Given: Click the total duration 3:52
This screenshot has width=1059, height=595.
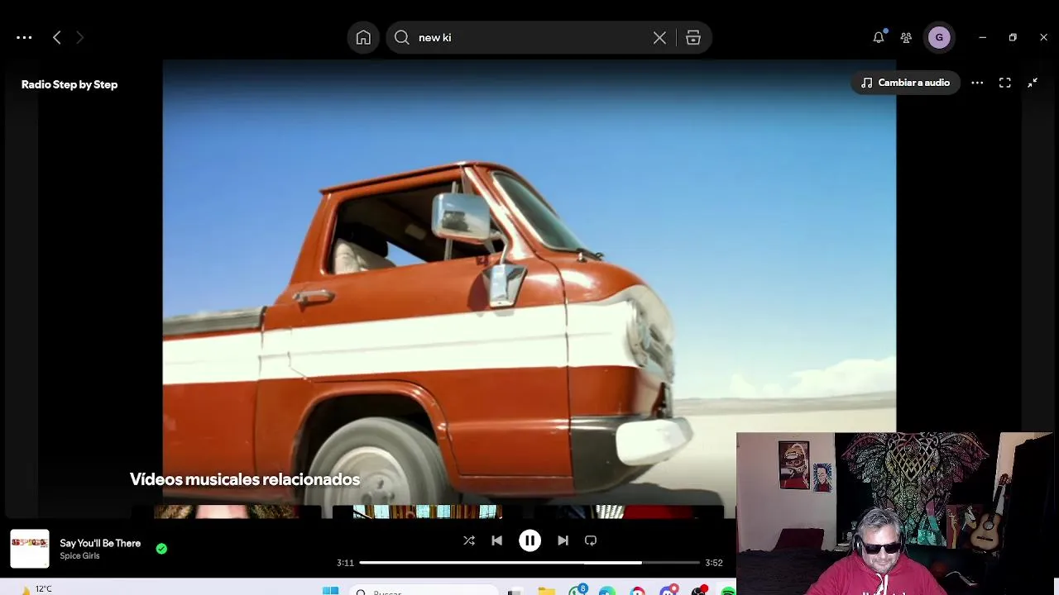Looking at the screenshot, I should (714, 563).
